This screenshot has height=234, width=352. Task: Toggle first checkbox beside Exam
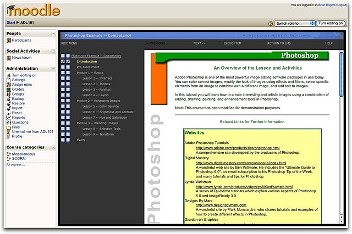tap(63, 140)
